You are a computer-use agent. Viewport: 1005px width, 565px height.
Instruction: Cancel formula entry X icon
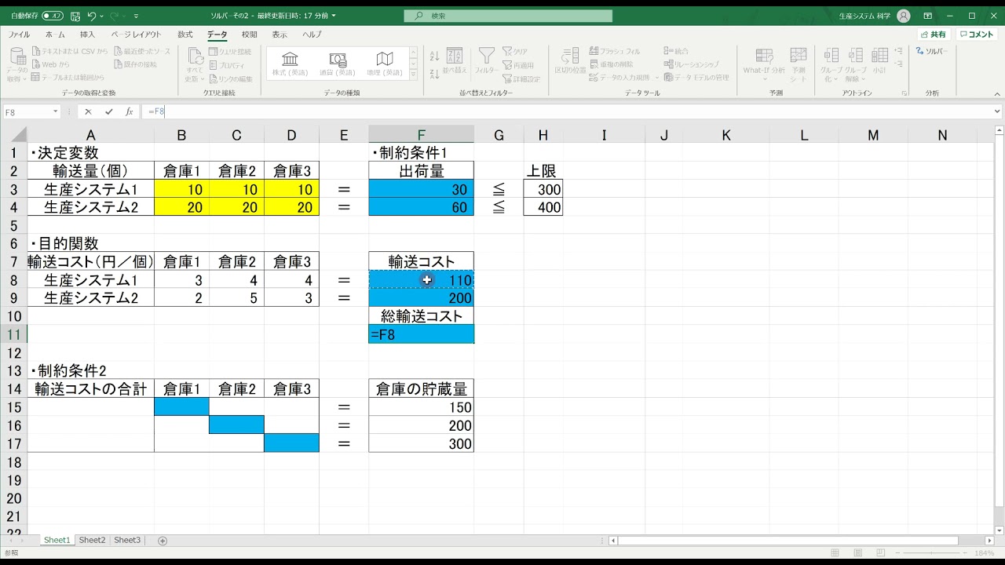[x=88, y=112]
